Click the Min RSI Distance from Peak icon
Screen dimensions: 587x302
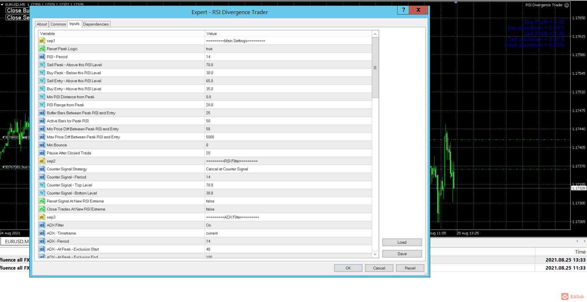coord(42,97)
